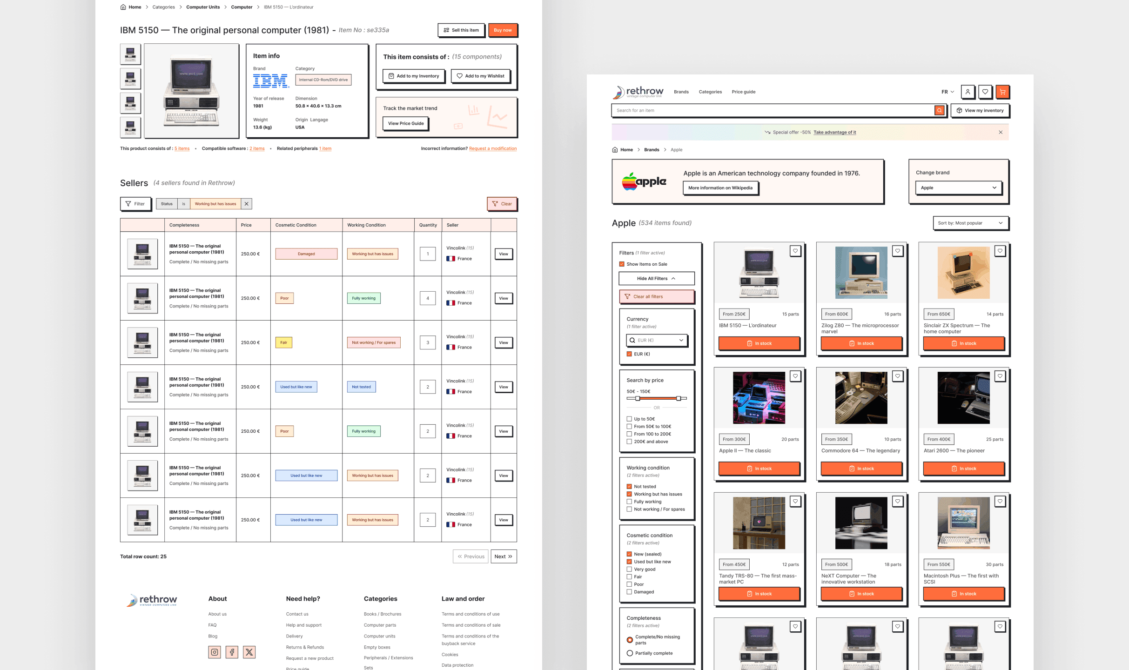Uncheck Show Items on Sale

pos(622,264)
